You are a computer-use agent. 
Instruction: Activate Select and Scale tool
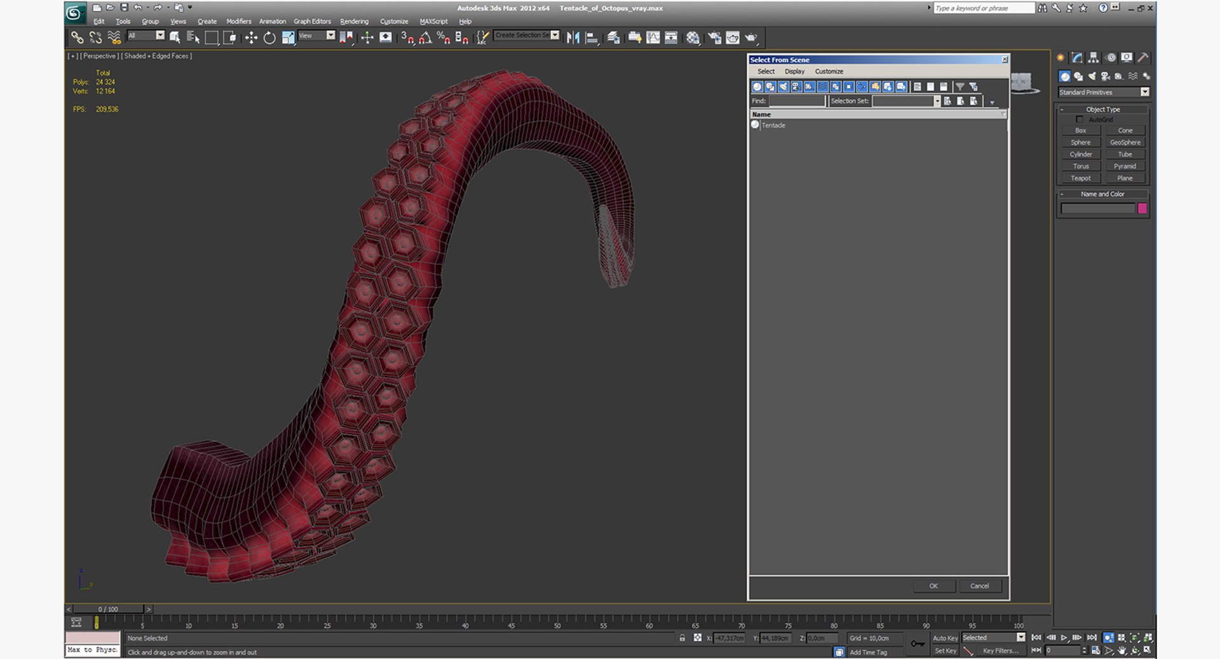click(x=288, y=38)
